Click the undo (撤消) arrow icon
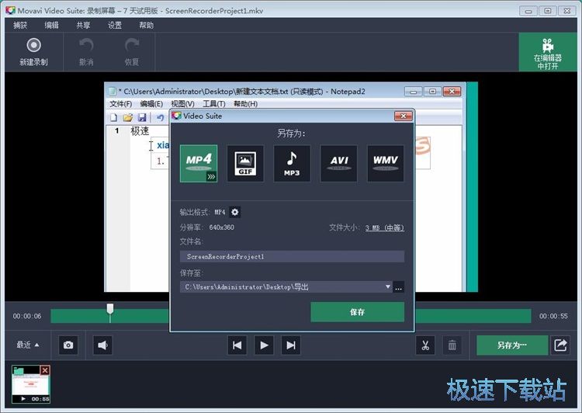Image resolution: width=582 pixels, height=413 pixels. [86, 45]
